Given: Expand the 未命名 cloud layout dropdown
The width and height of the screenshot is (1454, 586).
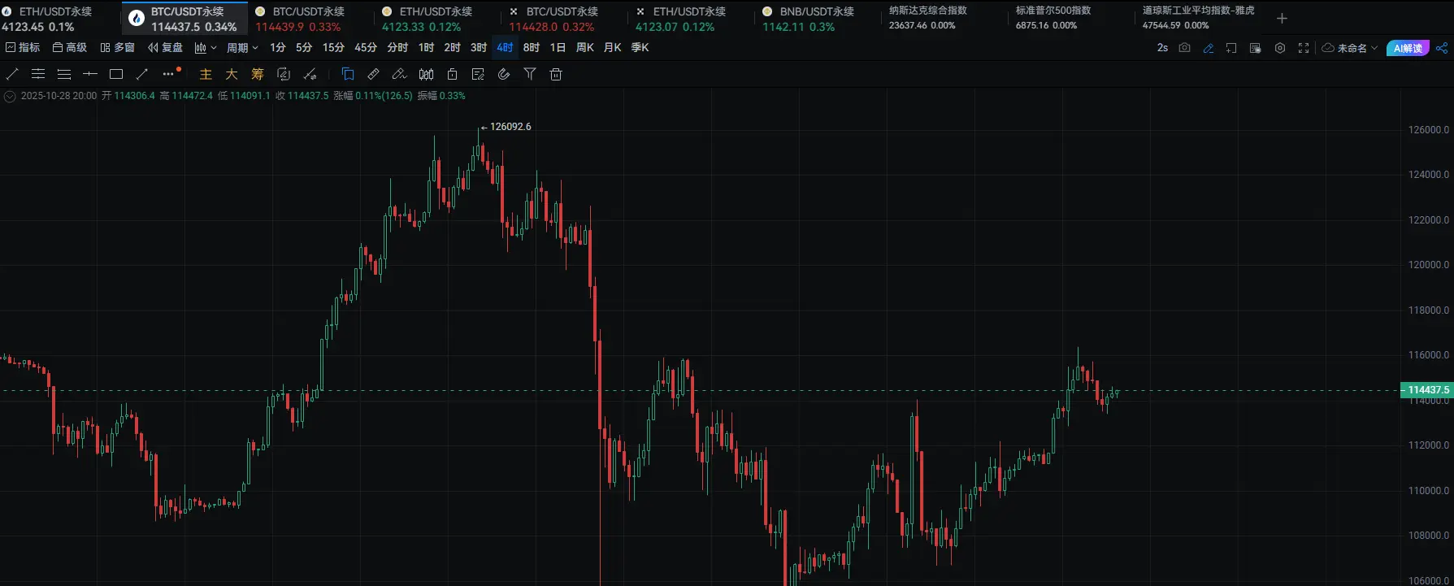Looking at the screenshot, I should click(1350, 48).
